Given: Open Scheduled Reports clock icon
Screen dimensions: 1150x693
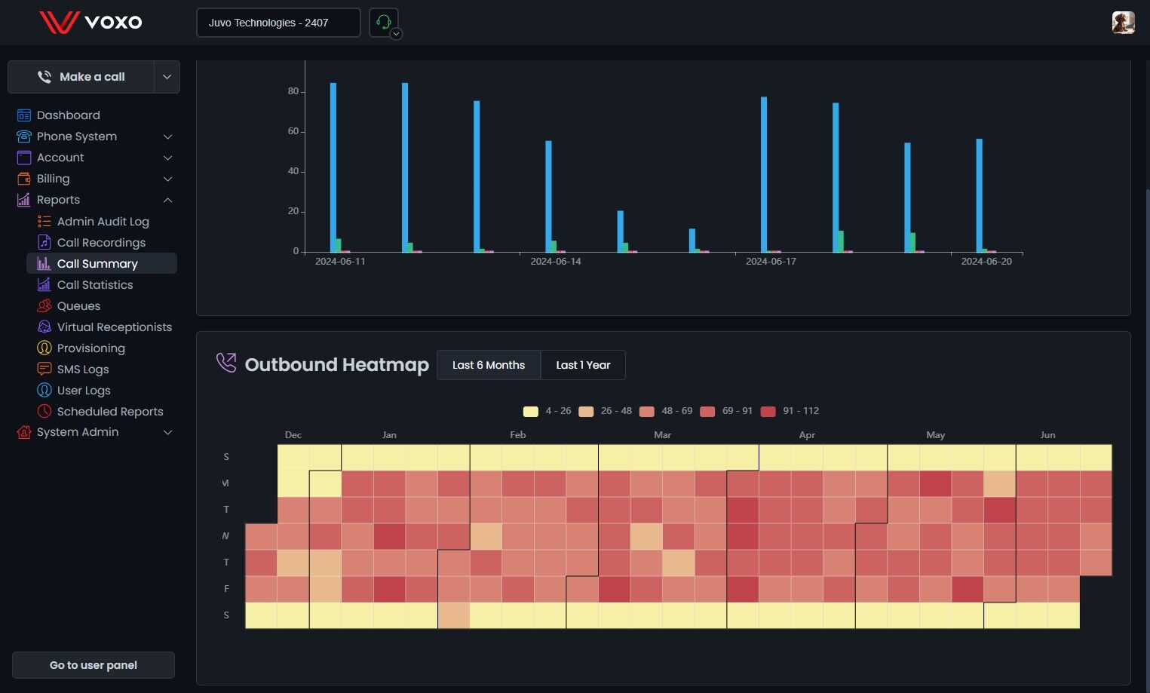Looking at the screenshot, I should pos(44,412).
